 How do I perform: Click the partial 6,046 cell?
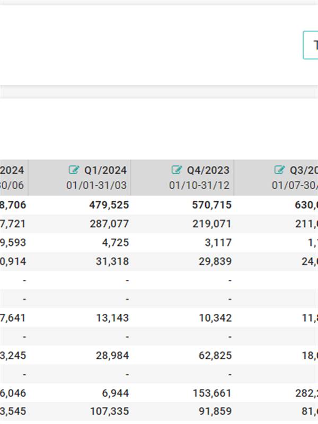click(13, 393)
